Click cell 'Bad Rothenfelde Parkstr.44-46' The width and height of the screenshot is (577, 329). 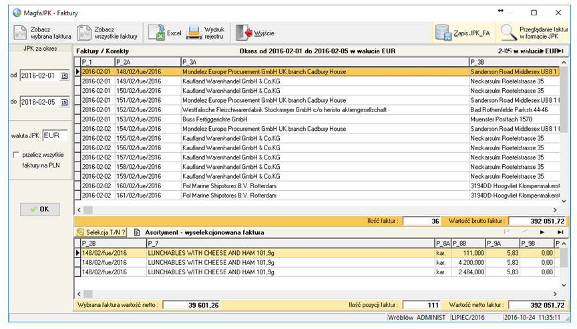(514, 110)
